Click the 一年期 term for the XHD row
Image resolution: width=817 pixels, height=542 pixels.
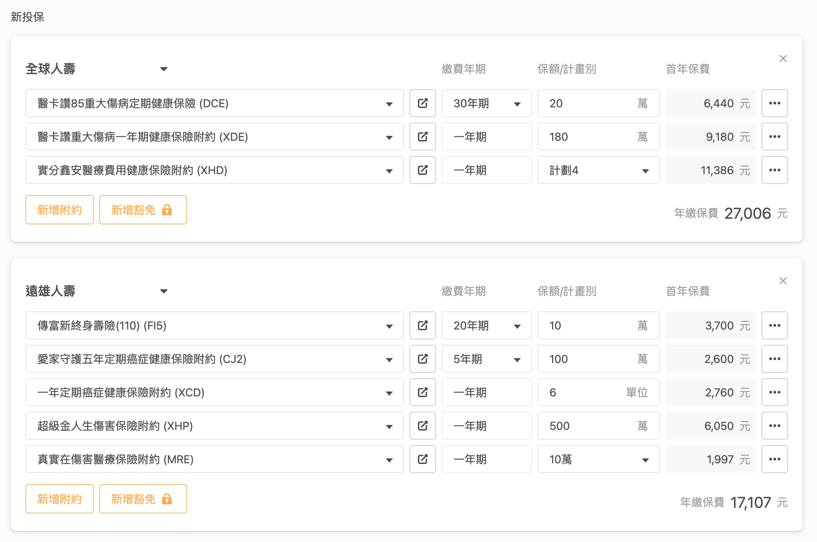click(x=486, y=170)
